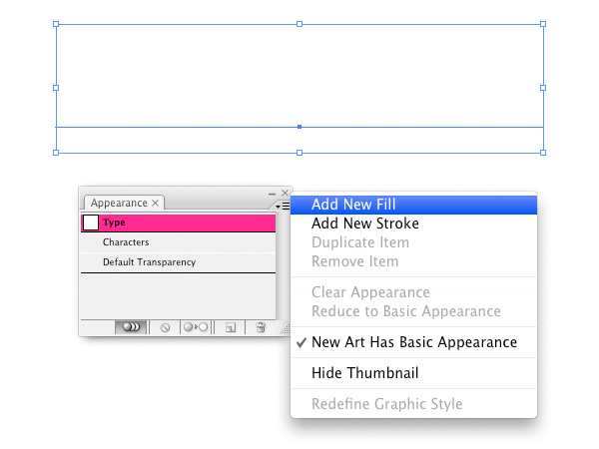Screen dimensions: 599x449
Task: Close the Appearance tab with its X
Action: click(155, 203)
